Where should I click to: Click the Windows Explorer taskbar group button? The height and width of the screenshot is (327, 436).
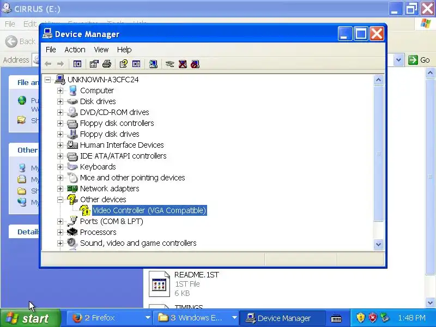coord(196,318)
